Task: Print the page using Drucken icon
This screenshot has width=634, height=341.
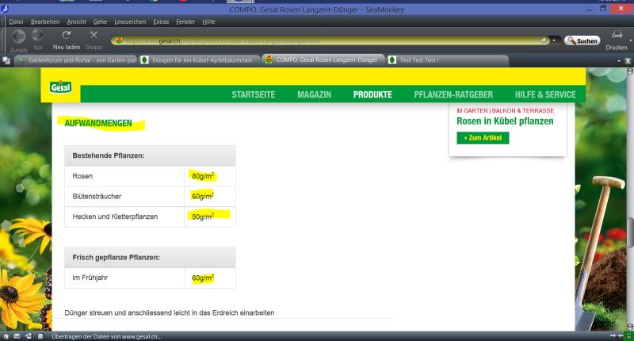Action: pyautogui.click(x=617, y=40)
